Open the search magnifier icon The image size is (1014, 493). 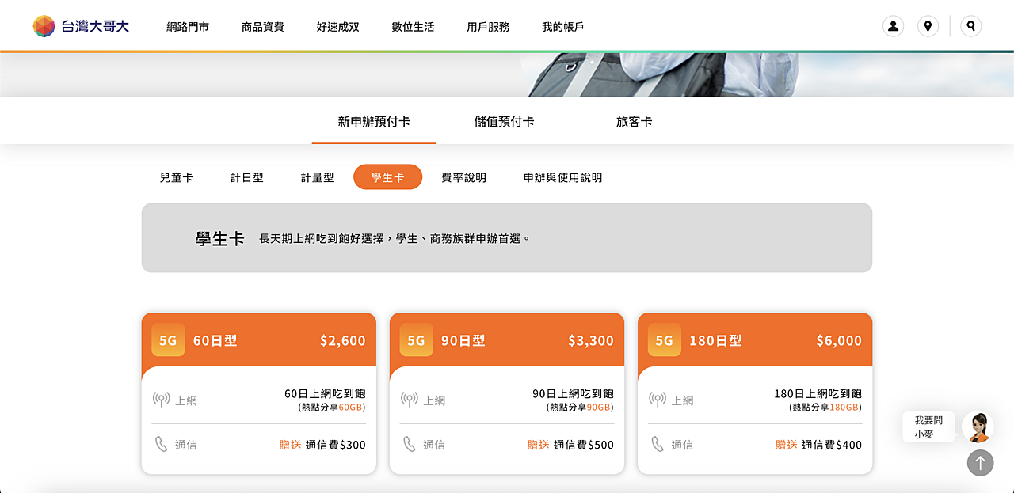(x=970, y=26)
